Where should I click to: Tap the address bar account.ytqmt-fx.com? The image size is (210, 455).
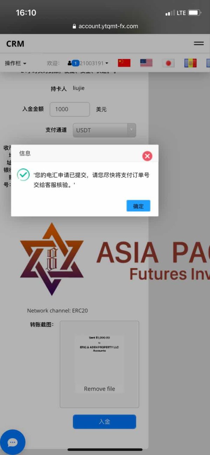click(105, 26)
